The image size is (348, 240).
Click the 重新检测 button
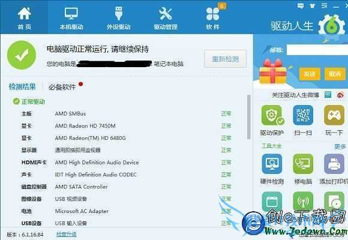pos(225,59)
